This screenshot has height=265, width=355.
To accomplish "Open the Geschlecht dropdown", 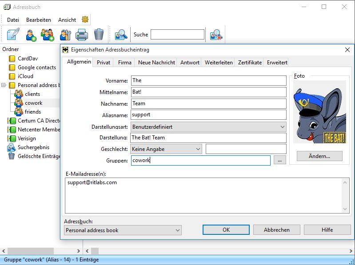I will point(166,149).
